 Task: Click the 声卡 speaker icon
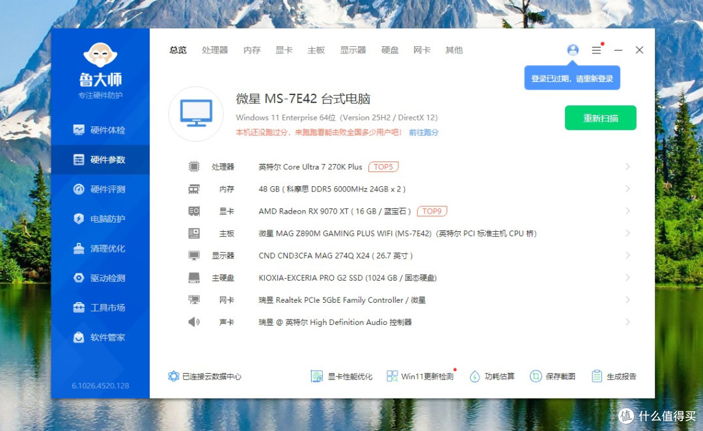click(x=194, y=322)
